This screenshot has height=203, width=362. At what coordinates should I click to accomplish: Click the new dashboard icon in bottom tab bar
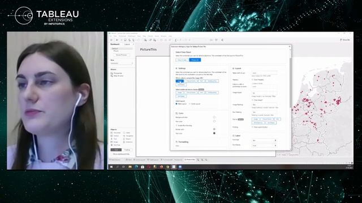pos(202,160)
